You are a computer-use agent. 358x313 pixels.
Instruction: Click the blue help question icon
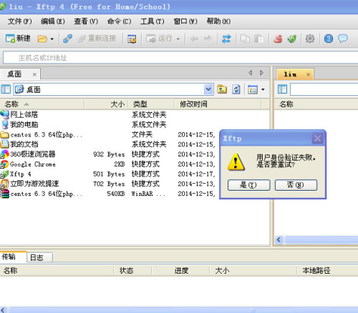click(x=329, y=39)
